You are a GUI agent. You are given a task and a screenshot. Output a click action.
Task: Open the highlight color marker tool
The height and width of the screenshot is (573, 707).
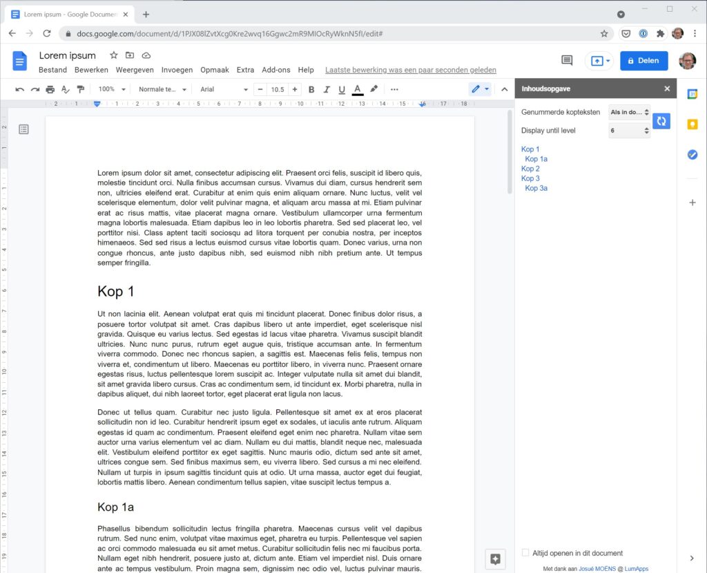(x=374, y=89)
